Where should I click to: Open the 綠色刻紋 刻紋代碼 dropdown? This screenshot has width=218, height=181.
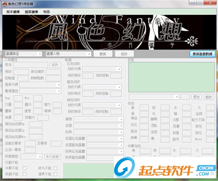[x=102, y=105]
